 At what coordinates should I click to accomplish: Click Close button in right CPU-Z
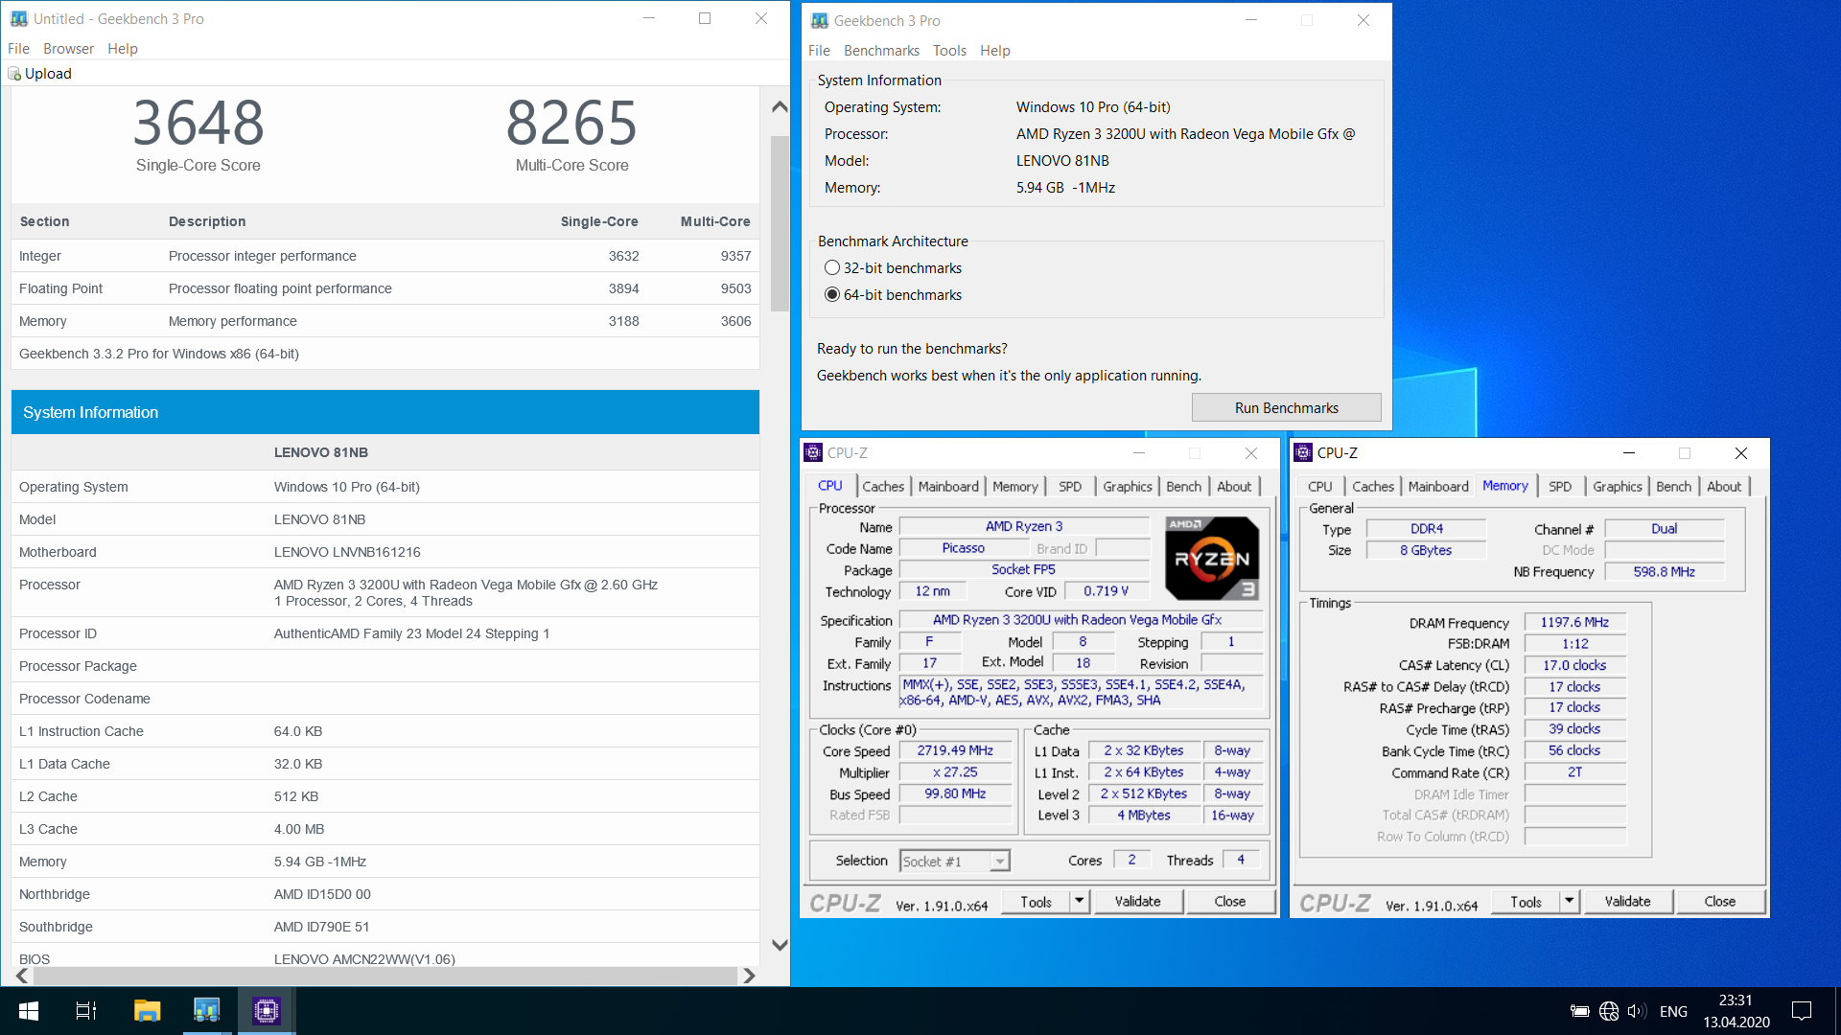[x=1719, y=902]
